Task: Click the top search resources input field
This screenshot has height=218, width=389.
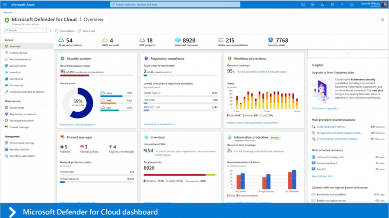Action: [x=175, y=5]
